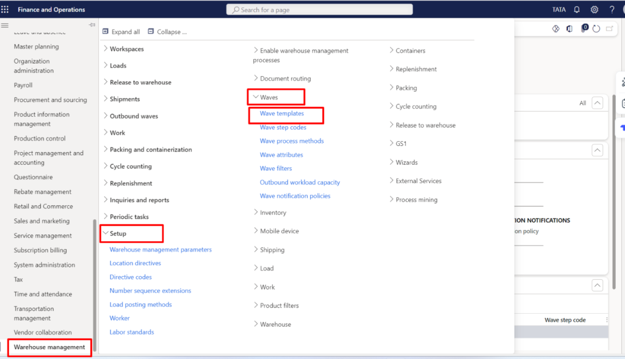Click the notifications bell icon
Viewport: 625px width, 359px height.
point(577,10)
